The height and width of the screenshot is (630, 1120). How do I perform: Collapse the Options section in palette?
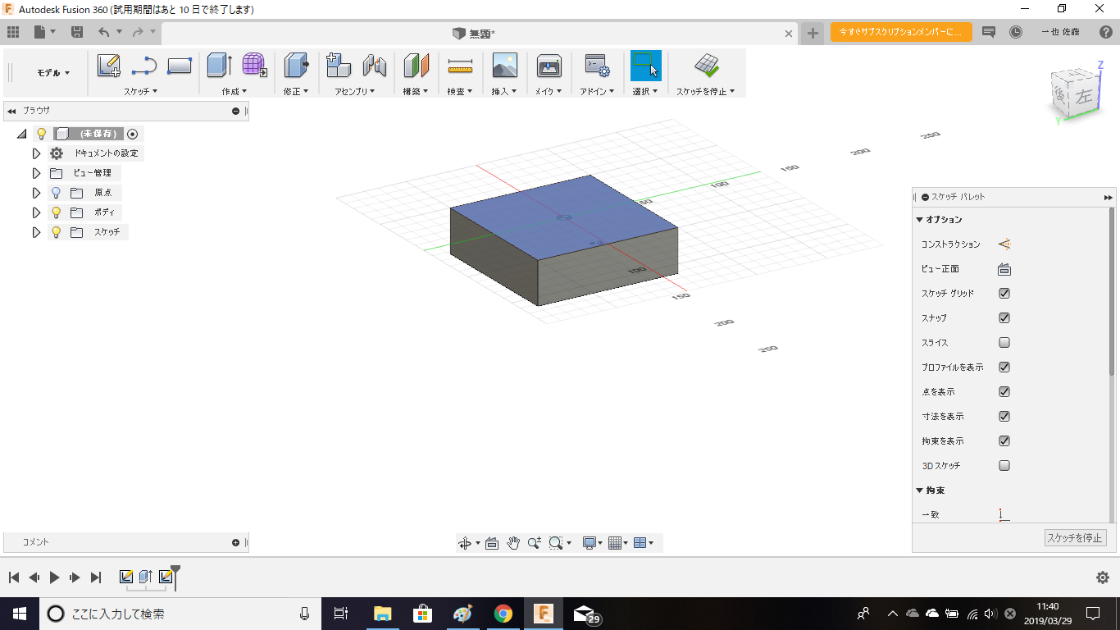(x=919, y=220)
